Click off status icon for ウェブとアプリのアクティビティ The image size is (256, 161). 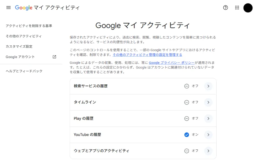tap(186, 151)
